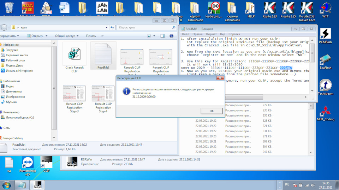Open the Ksuite 2.23 shortcut
The image size is (339, 190).
tap(269, 10)
